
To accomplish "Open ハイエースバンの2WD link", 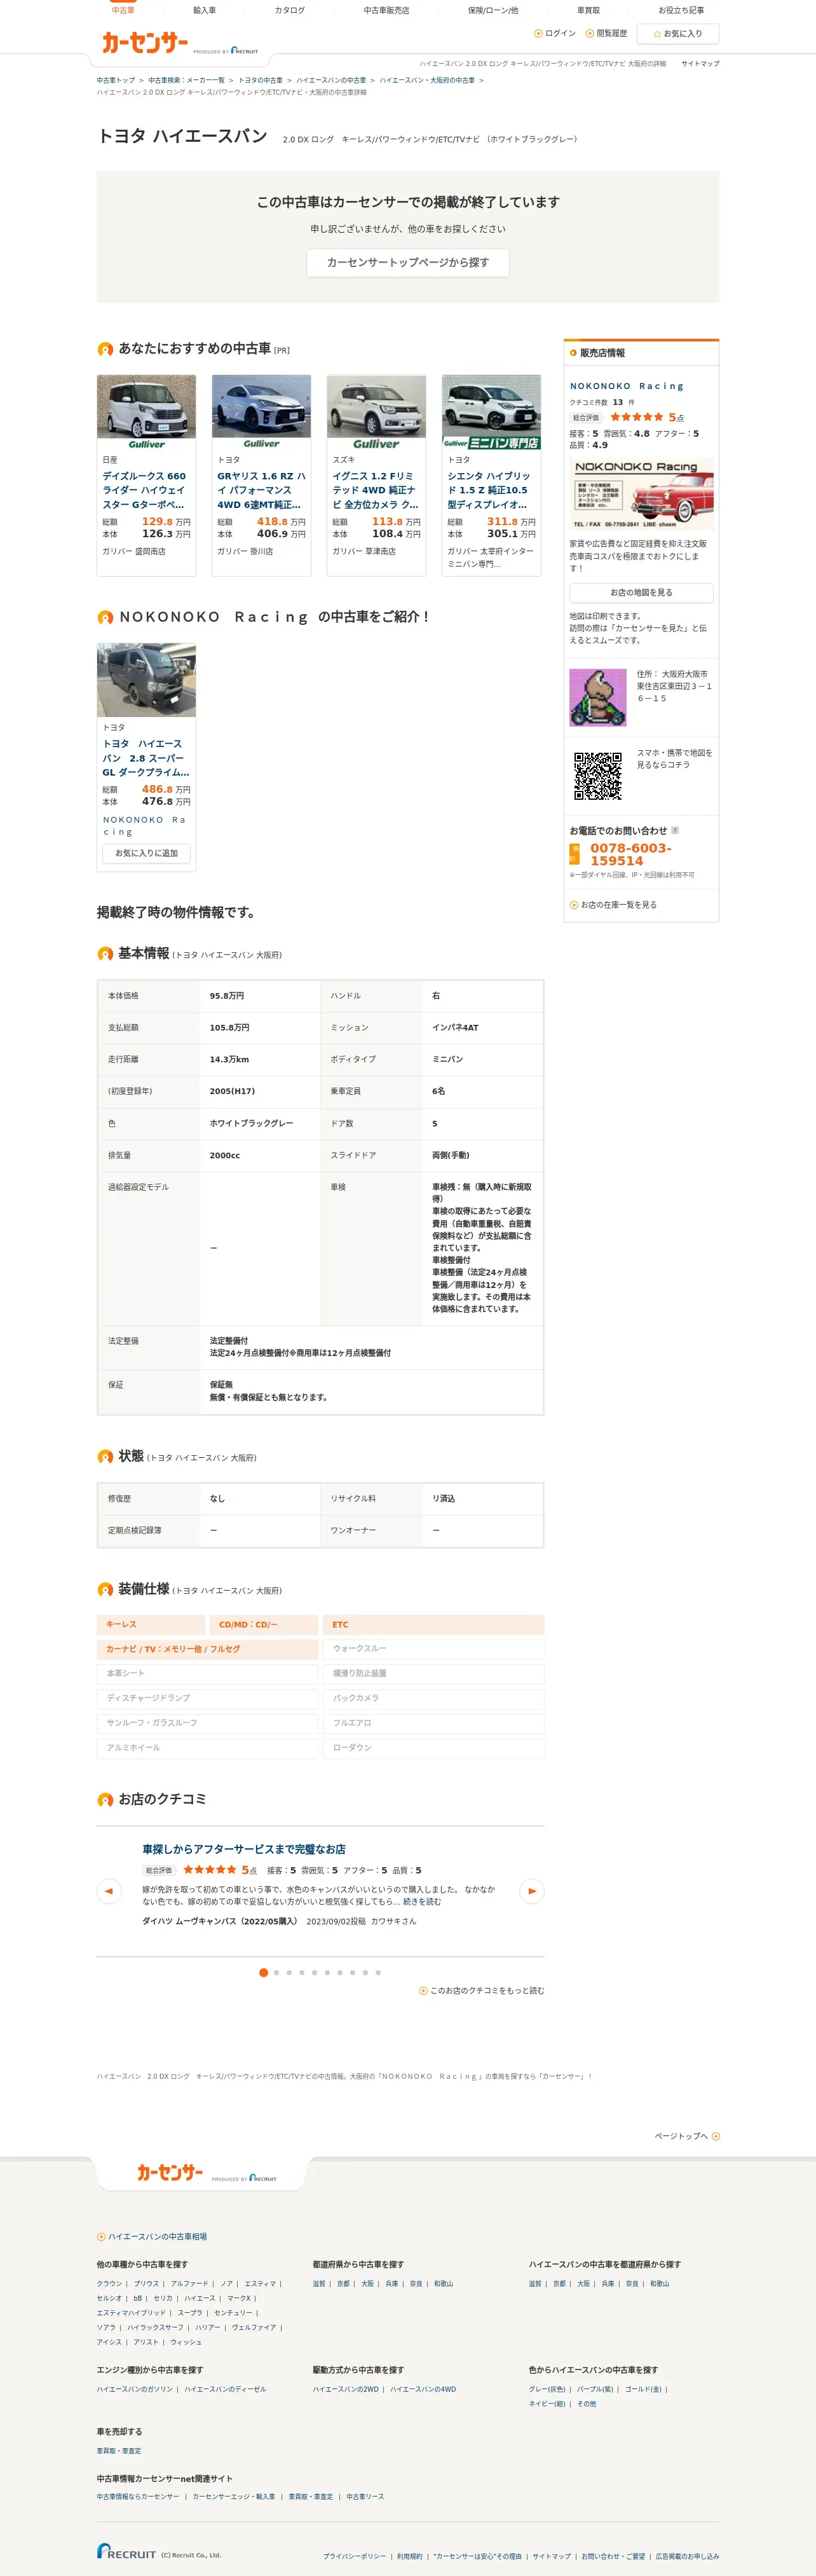I will point(346,2389).
